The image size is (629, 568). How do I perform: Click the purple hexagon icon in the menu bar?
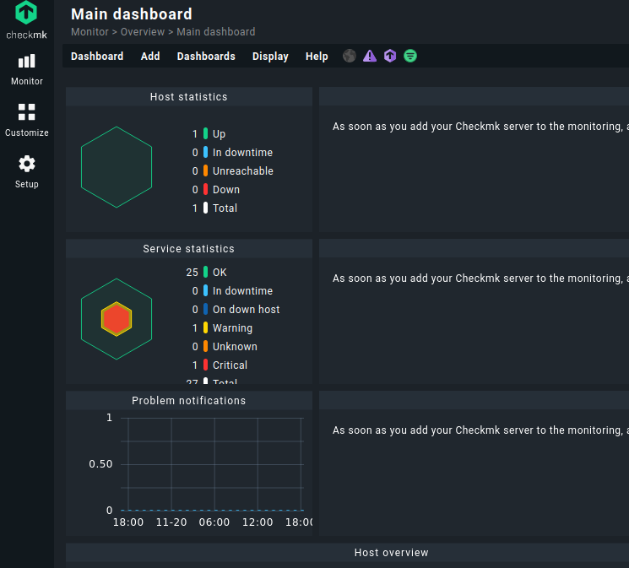click(x=390, y=56)
